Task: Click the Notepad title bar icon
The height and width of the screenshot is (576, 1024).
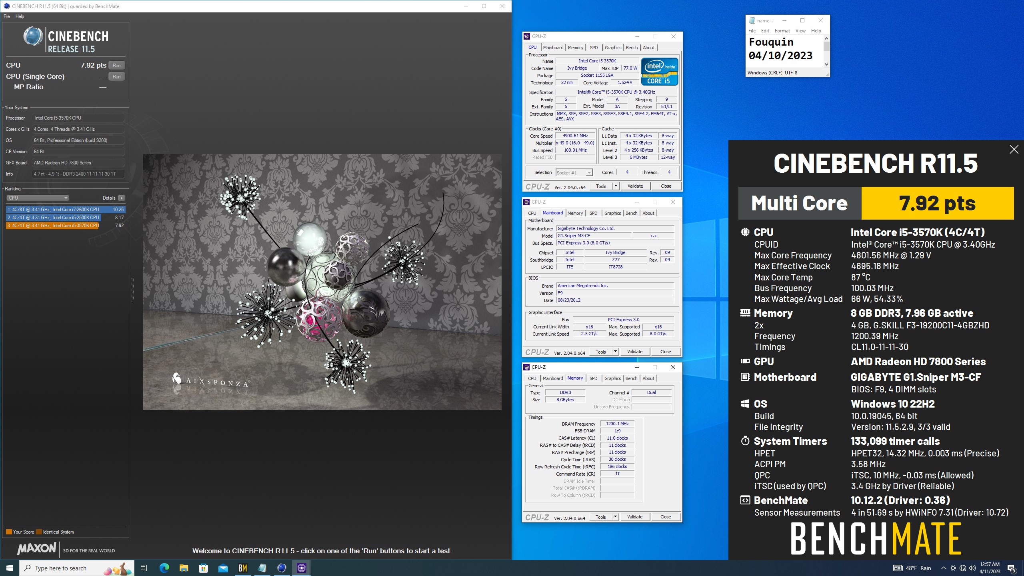Action: [752, 20]
